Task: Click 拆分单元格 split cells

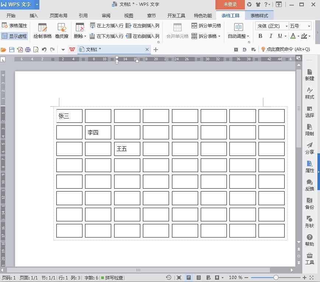Action: [x=206, y=25]
